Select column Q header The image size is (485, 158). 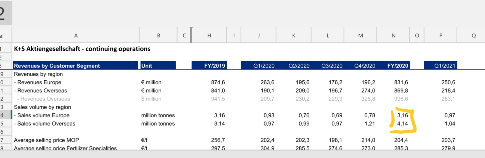pos(473,36)
